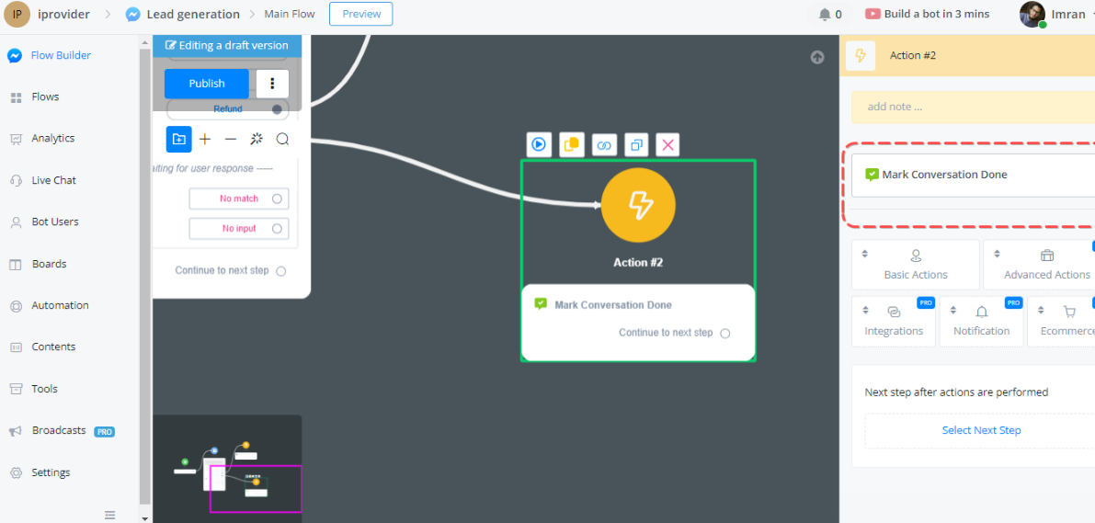Viewport: 1095px width, 523px height.
Task: Click the blue Publish button
Action: point(207,84)
